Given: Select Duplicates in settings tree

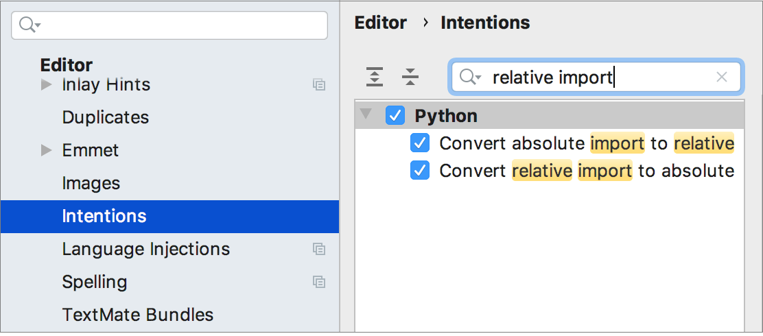Looking at the screenshot, I should pyautogui.click(x=105, y=117).
